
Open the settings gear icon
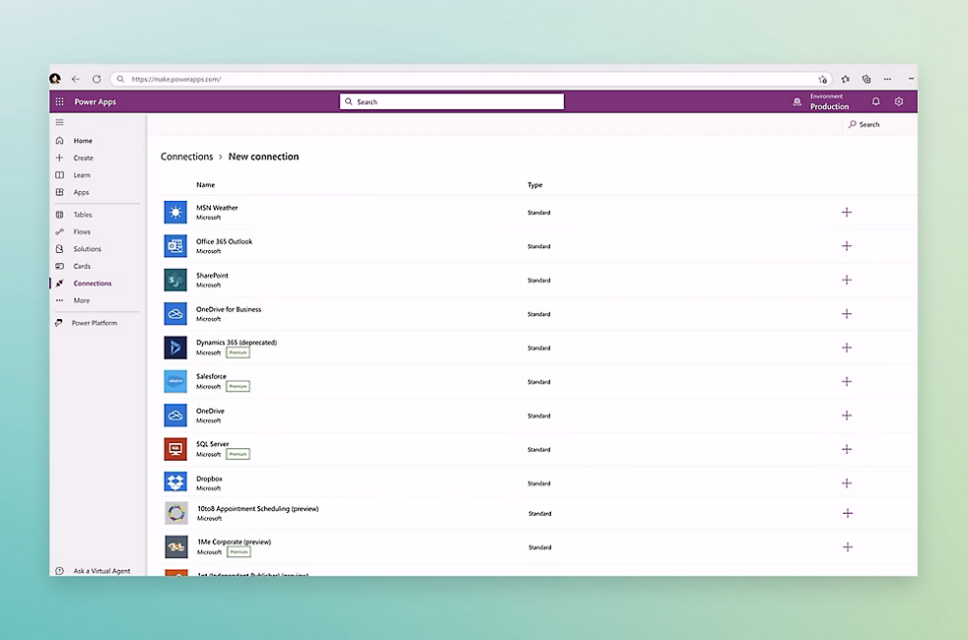pos(899,101)
